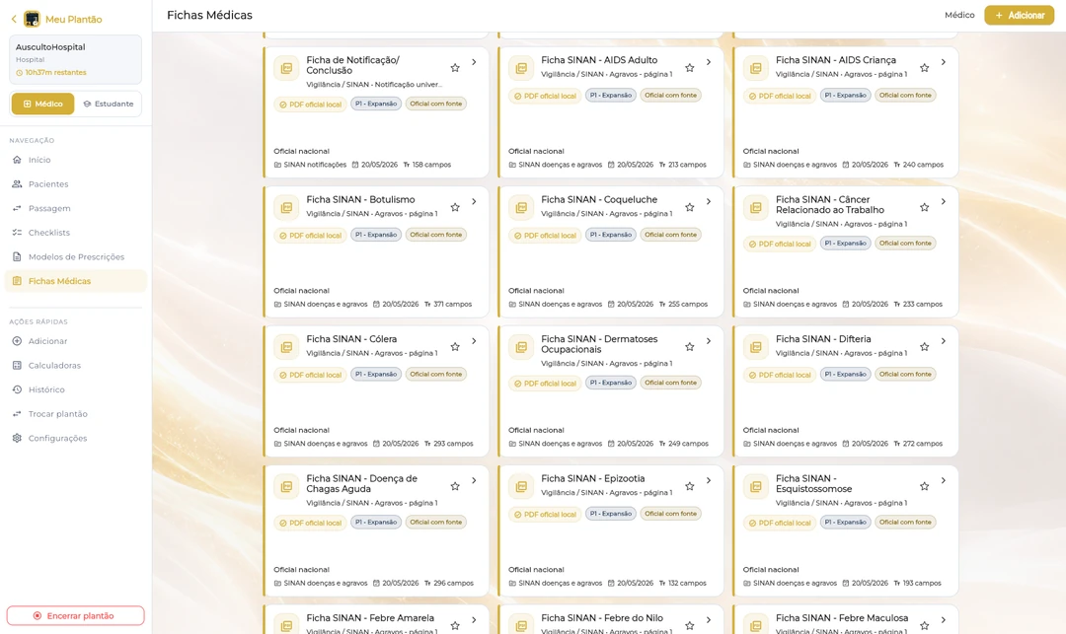
Task: Click '10h37m restantes' timer text
Action: point(55,73)
